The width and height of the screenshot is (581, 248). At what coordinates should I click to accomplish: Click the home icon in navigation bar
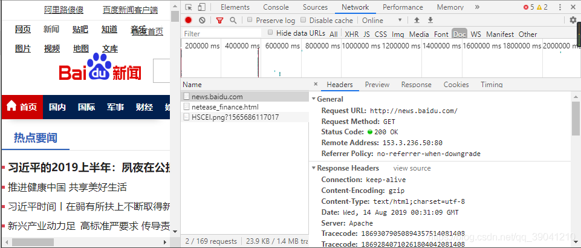click(11, 106)
